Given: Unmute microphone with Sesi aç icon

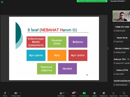Looking at the screenshot, I should 5,94.
